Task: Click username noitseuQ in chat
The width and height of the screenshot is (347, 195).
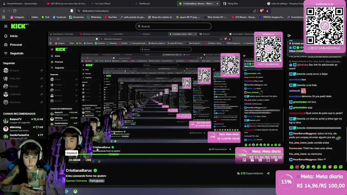Action: (294, 91)
